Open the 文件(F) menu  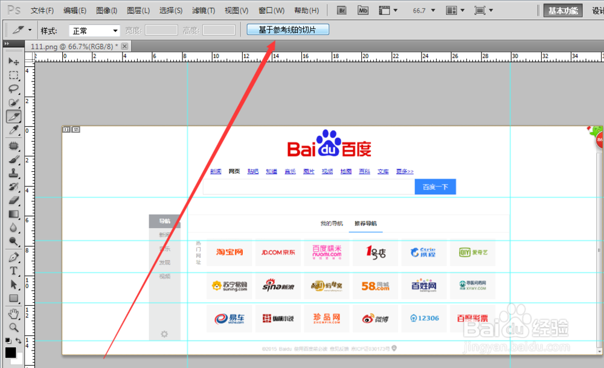[x=42, y=10]
